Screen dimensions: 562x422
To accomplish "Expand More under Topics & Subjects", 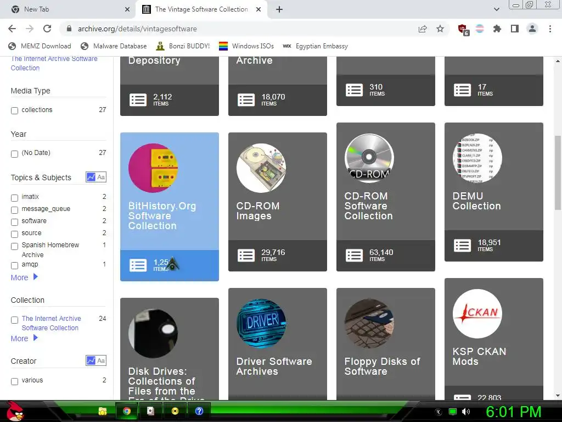I will (x=24, y=277).
